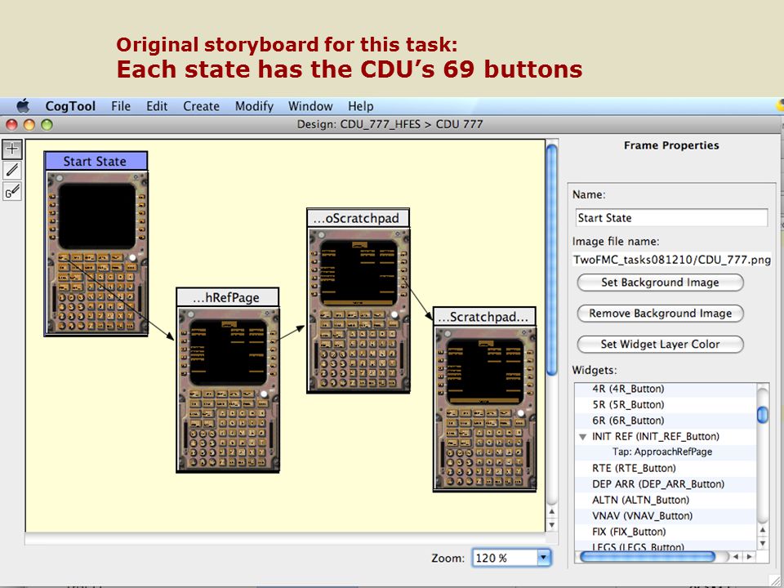
Task: Click the Set Background Image button
Action: (660, 283)
